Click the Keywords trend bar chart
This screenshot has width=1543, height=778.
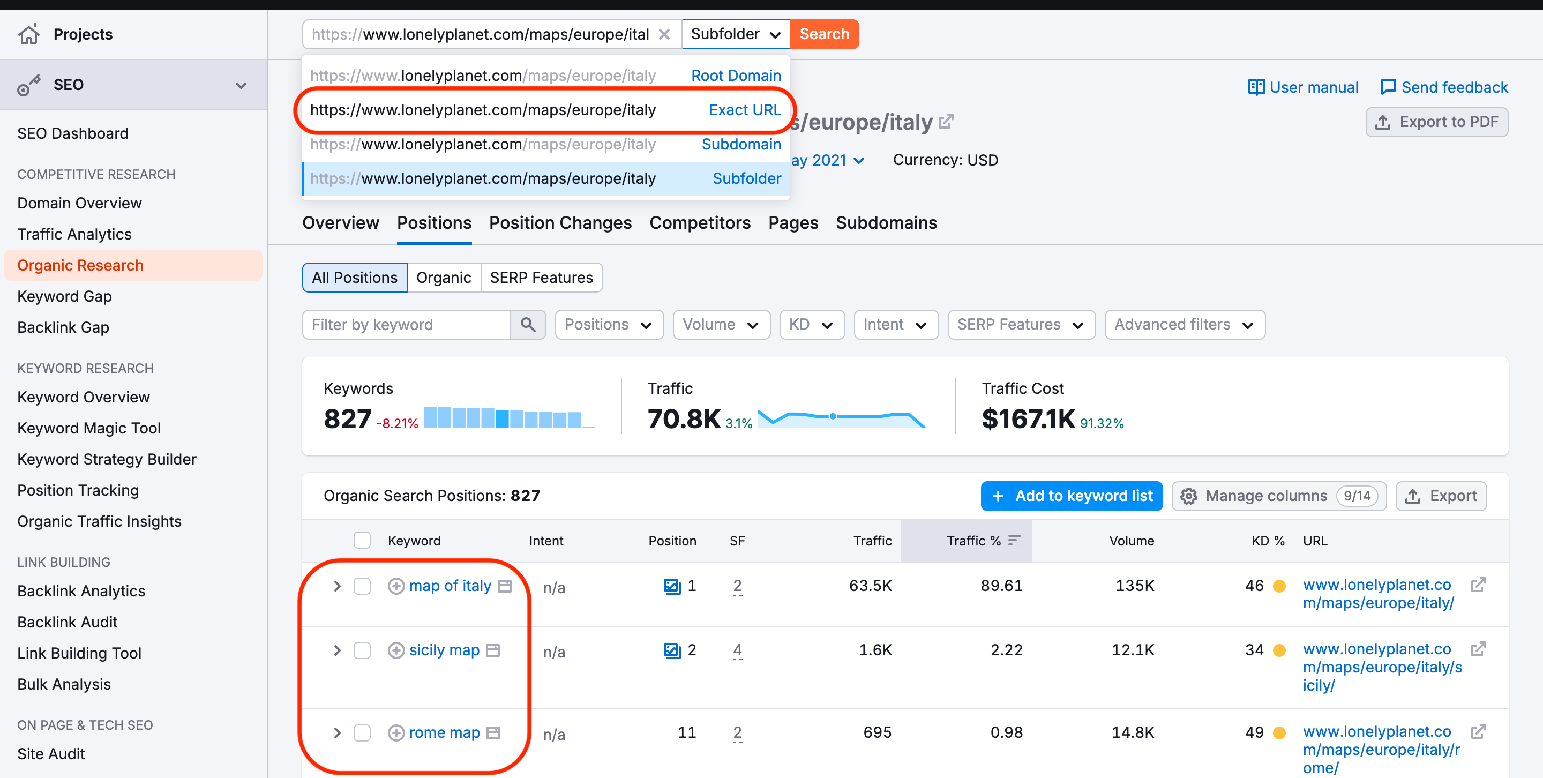tap(509, 417)
